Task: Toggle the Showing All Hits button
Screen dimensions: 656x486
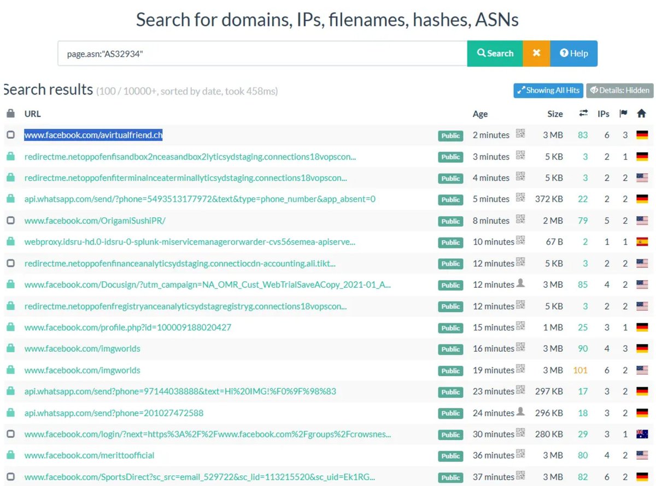Action: (548, 91)
